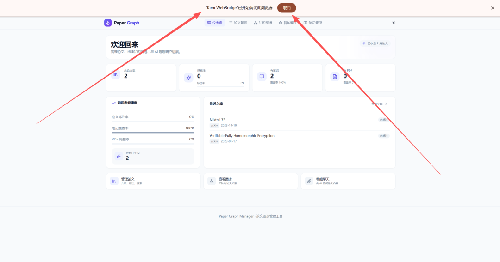Click the sparkle icon of 智能聊天 shortcut
The height and width of the screenshot is (262, 500).
pyautogui.click(x=309, y=181)
